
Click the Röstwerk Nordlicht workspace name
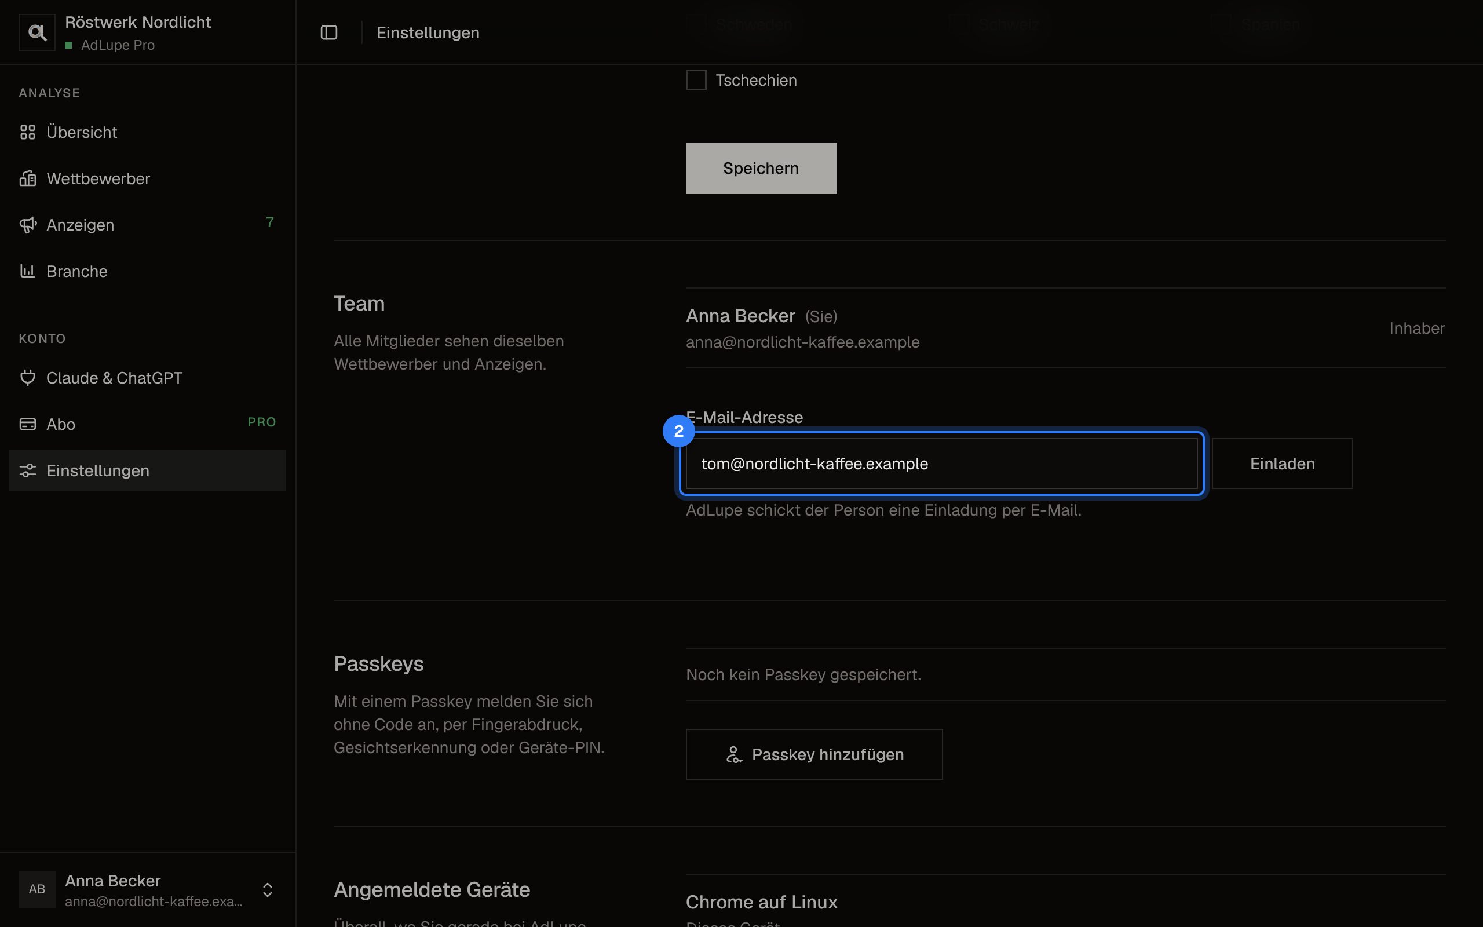point(138,22)
